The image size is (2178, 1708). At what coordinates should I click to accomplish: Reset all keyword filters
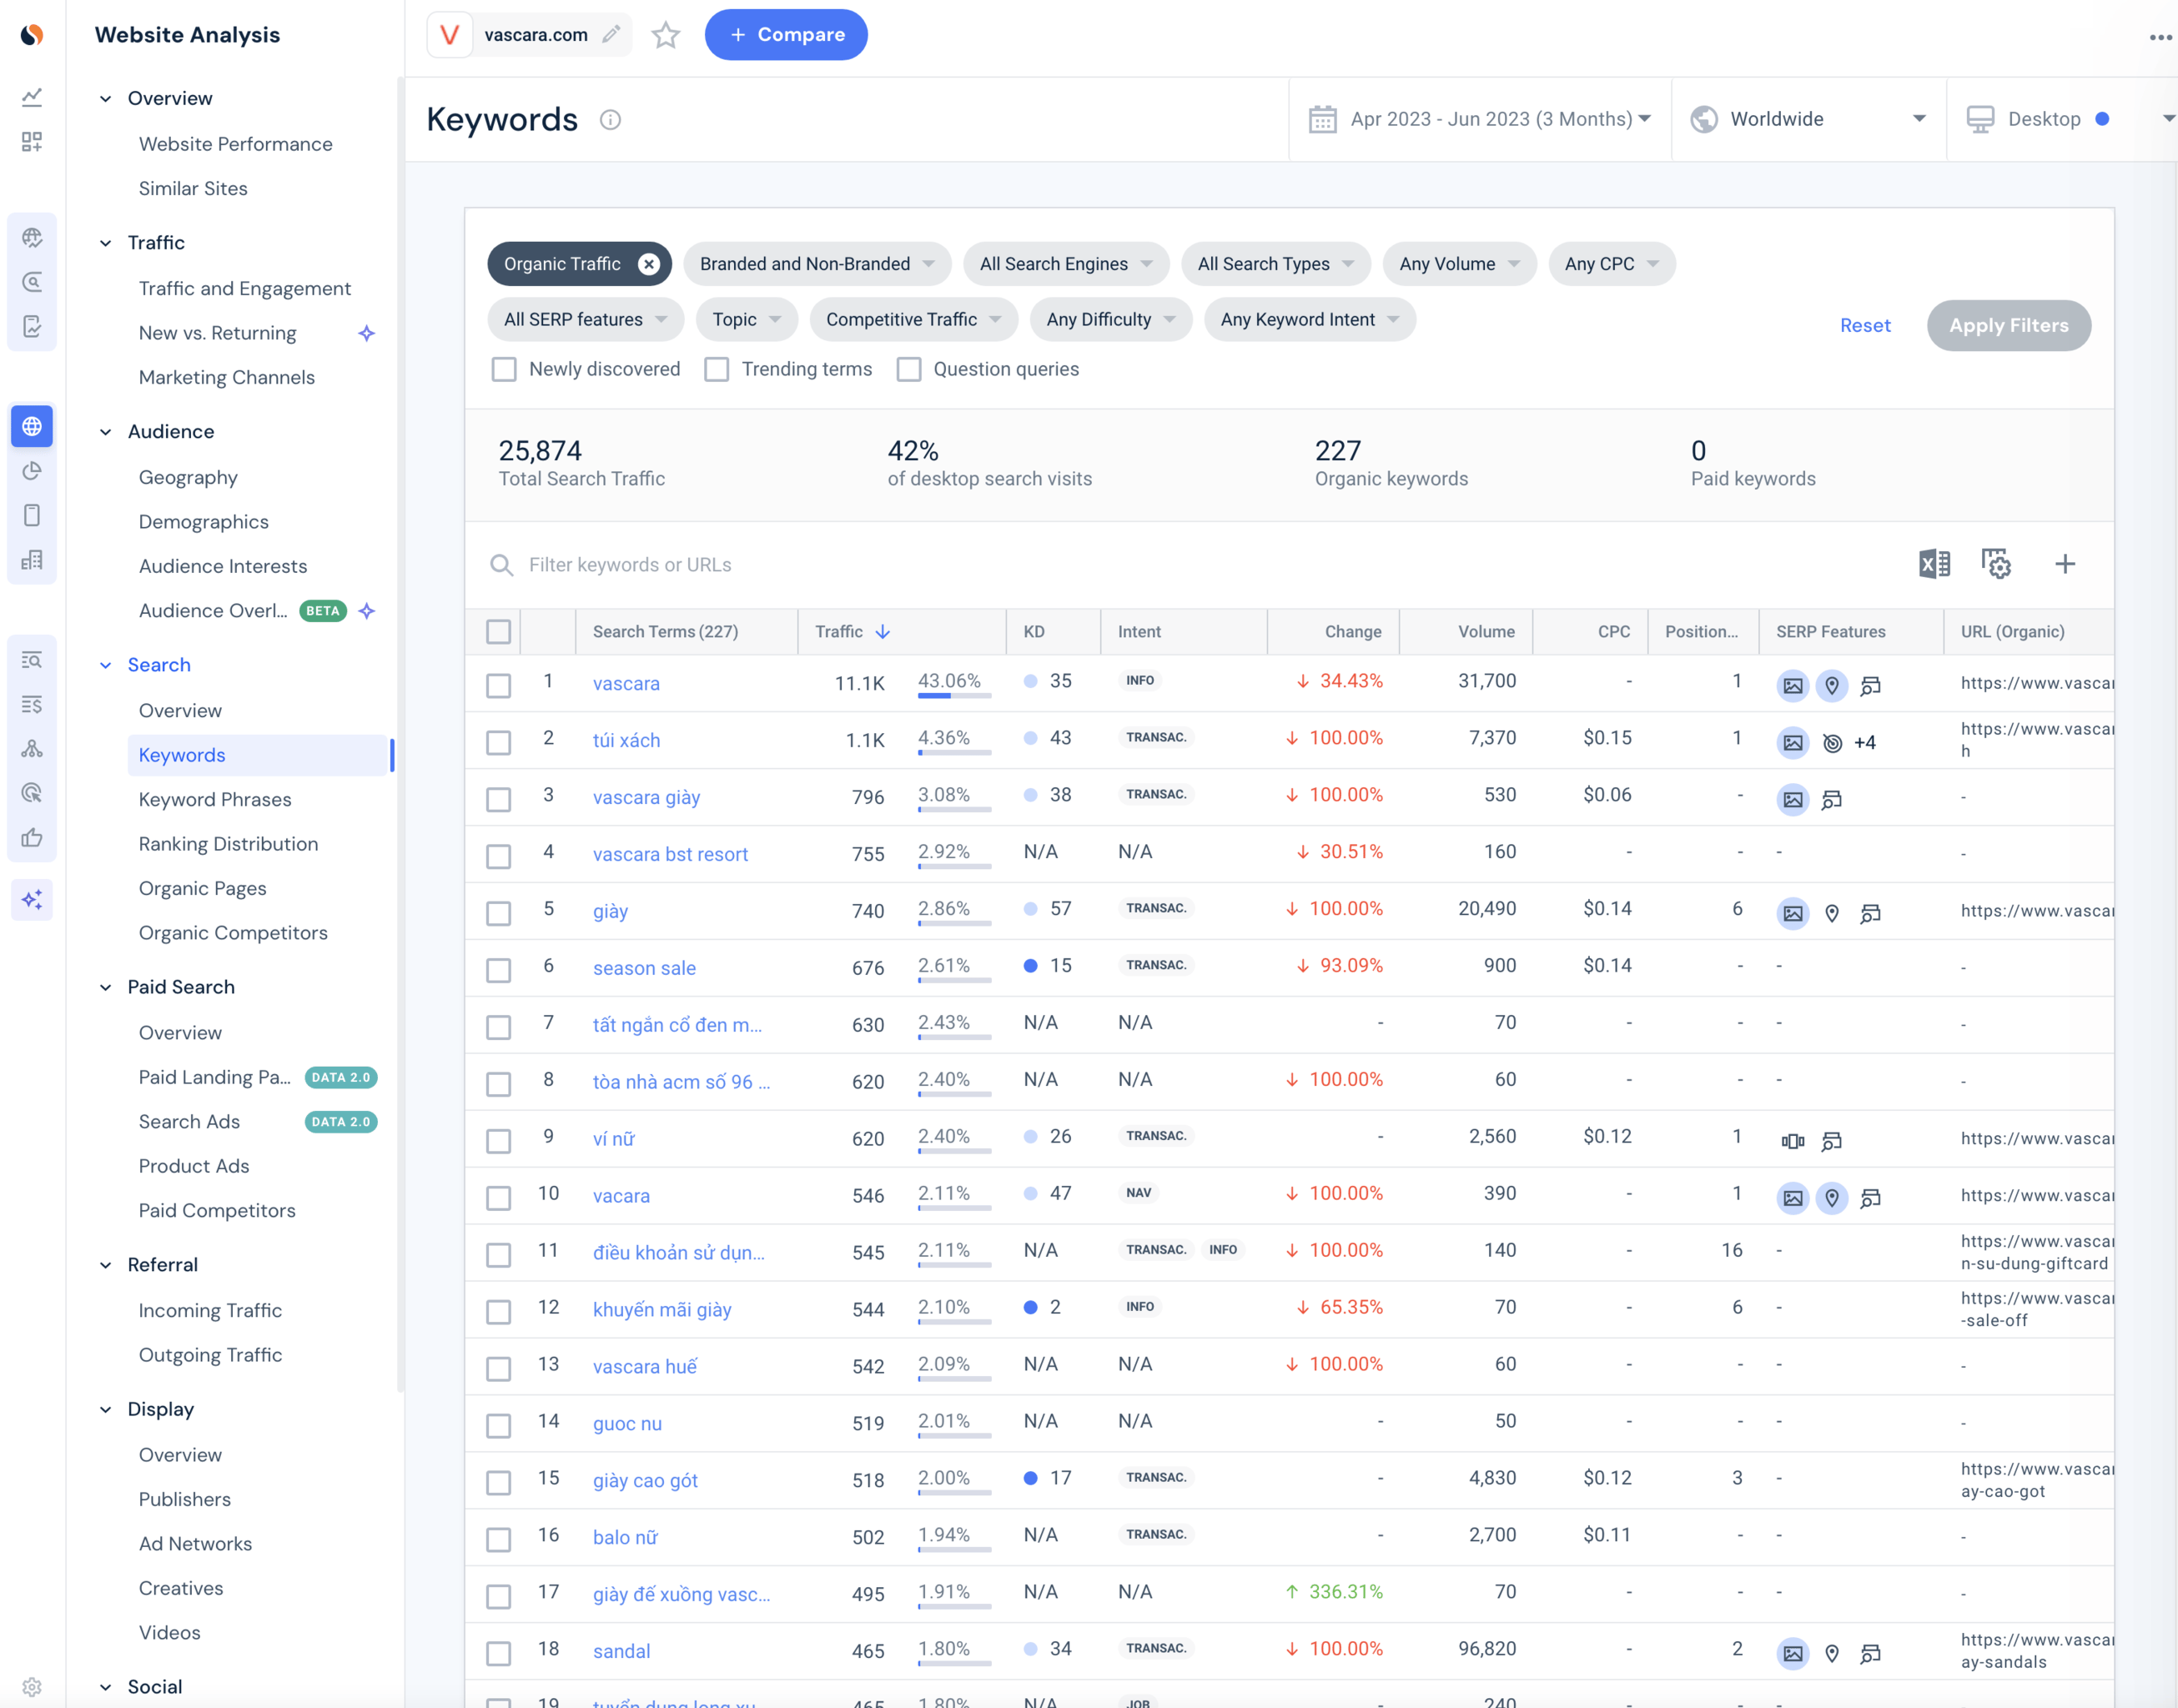pos(1865,326)
